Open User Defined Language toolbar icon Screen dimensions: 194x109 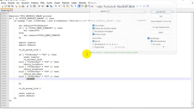click(82, 6)
